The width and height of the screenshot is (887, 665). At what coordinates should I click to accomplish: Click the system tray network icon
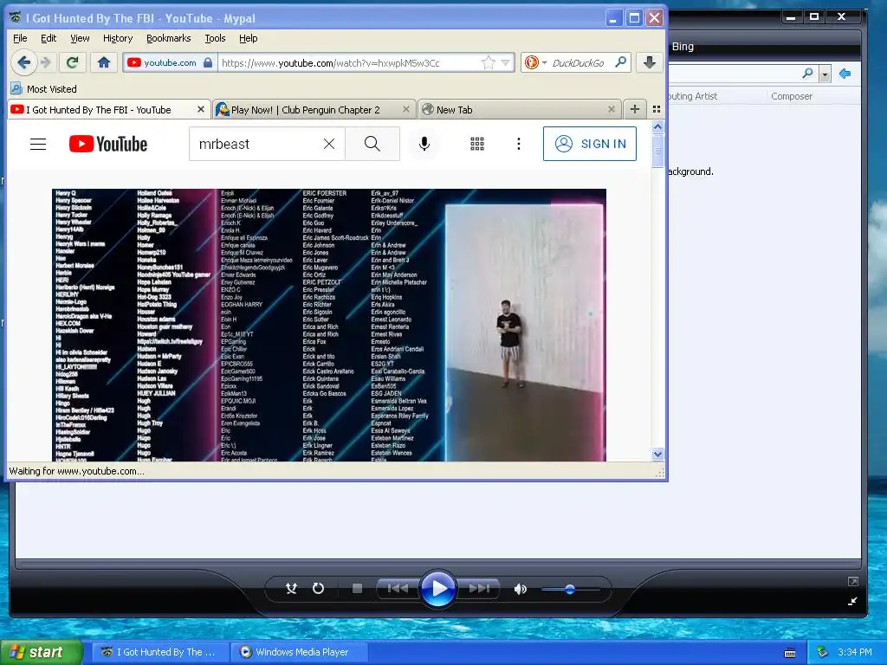point(822,652)
